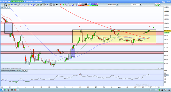
Task: Select the ellipse drawing tool
Action: [67, 5]
